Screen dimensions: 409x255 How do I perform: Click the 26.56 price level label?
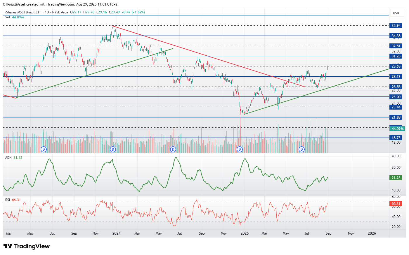[396, 87]
